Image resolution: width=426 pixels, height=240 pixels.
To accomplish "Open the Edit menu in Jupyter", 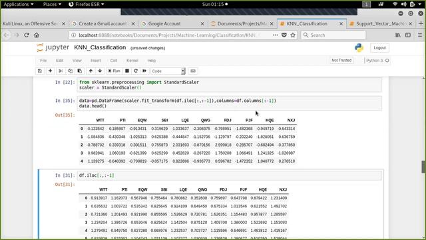I will tap(59, 61).
